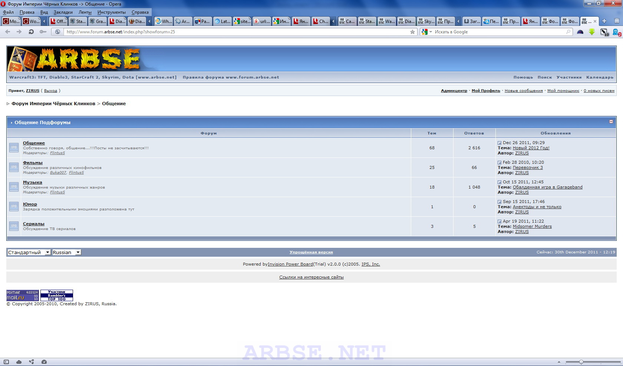The width and height of the screenshot is (623, 366).
Task: Open the Инструменты menu
Action: point(112,12)
